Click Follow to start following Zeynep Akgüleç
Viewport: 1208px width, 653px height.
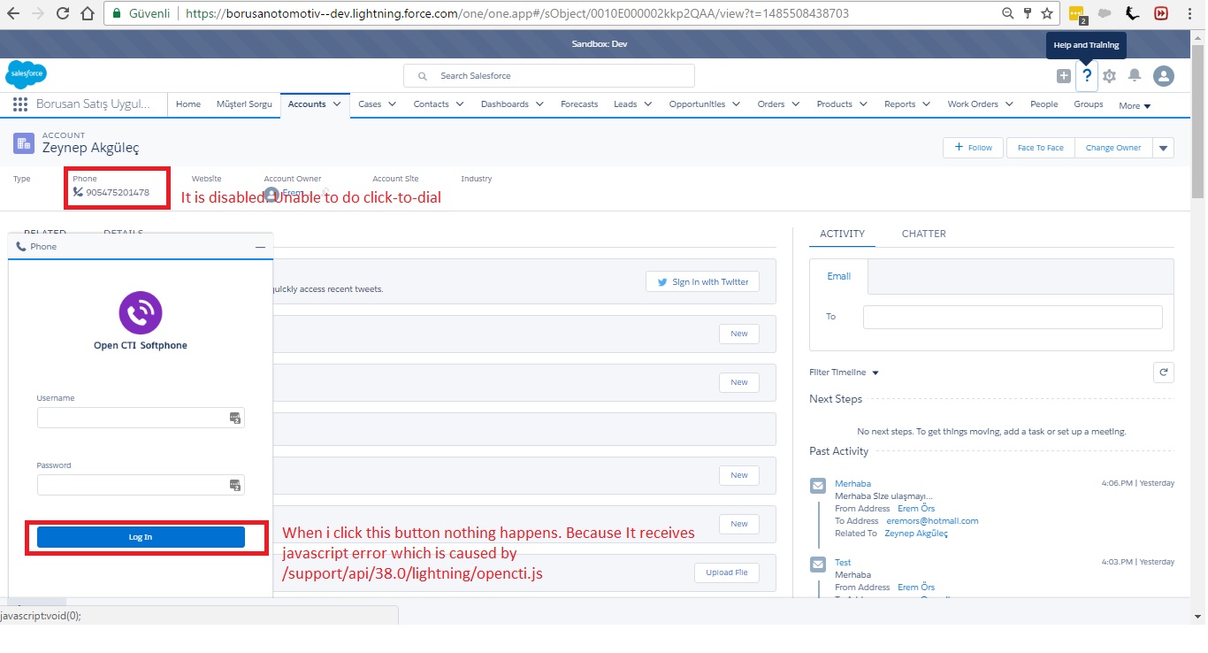click(973, 148)
